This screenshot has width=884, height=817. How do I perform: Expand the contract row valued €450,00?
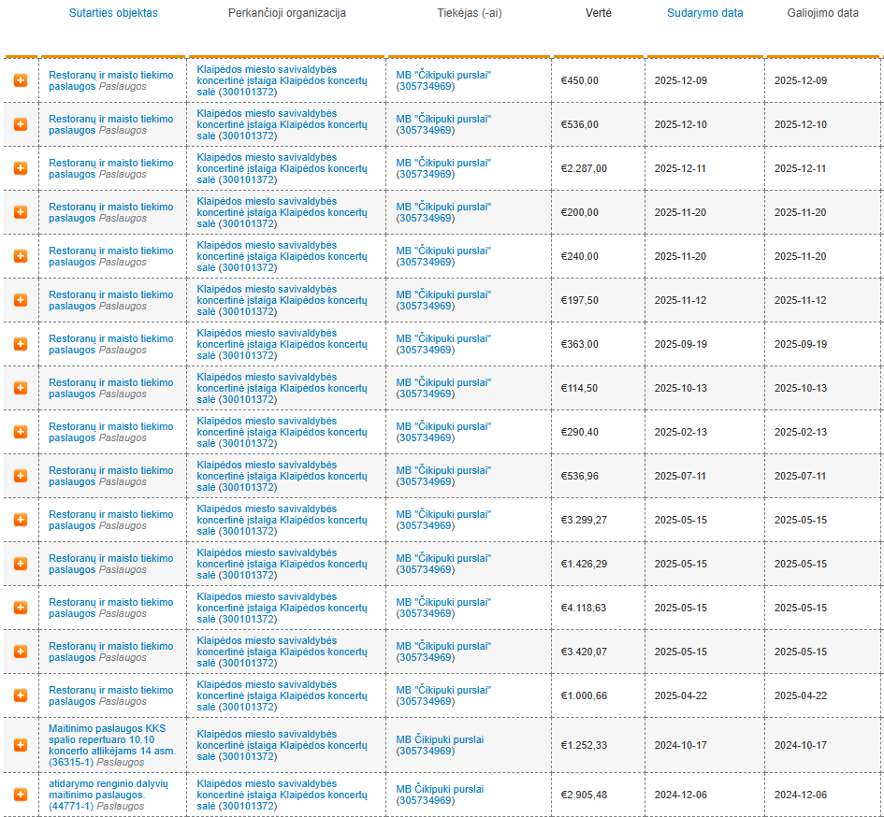tap(21, 80)
